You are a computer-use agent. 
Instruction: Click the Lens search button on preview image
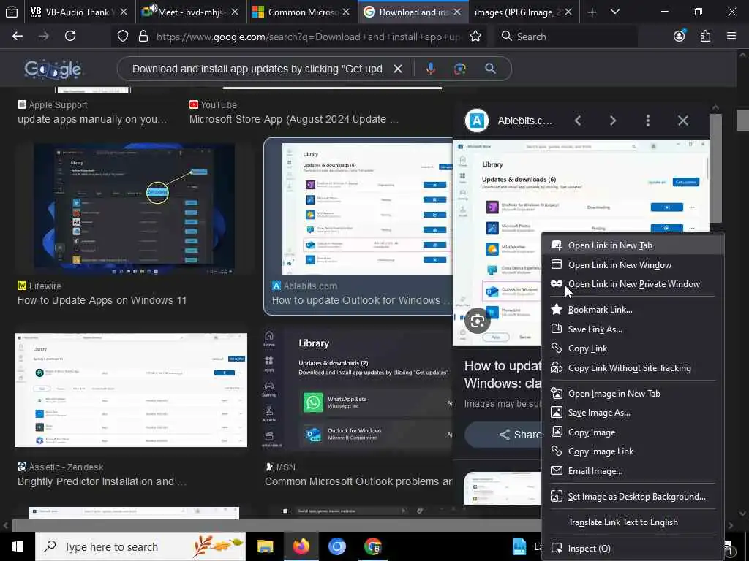point(477,321)
